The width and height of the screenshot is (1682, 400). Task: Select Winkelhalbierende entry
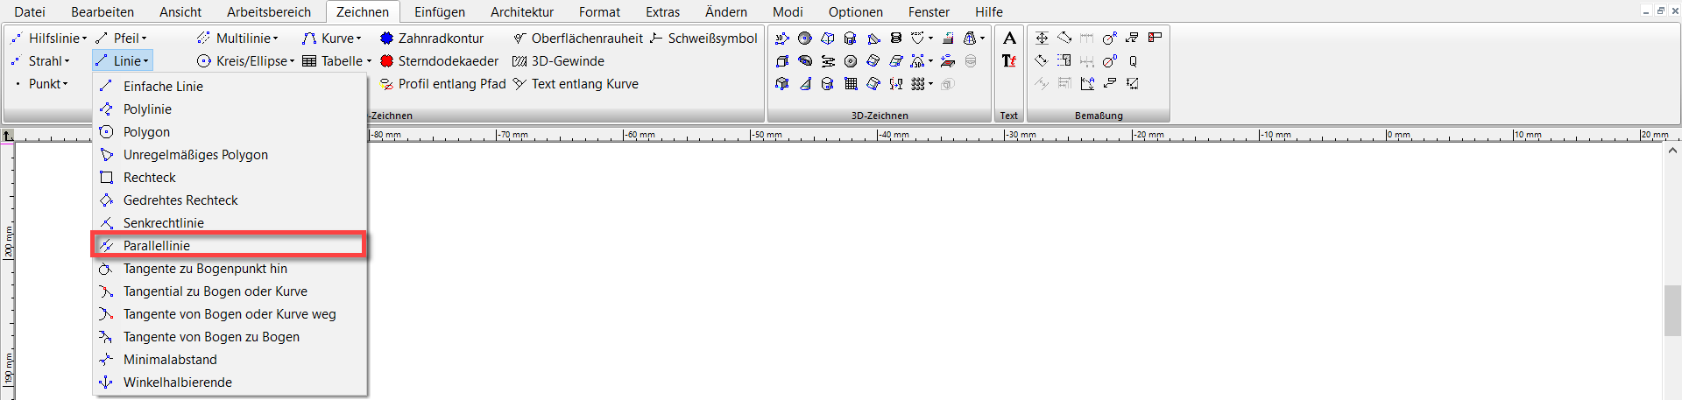pyautogui.click(x=230, y=382)
